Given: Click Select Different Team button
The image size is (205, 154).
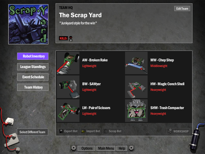Looking at the screenshot, I should click(x=33, y=132).
